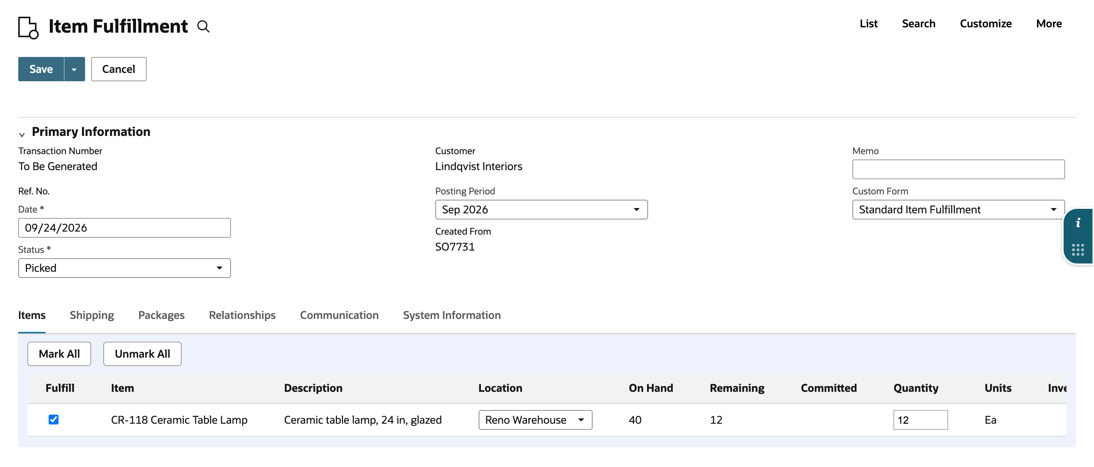Click the Unmark All button
This screenshot has height=467, width=1094.
point(142,353)
